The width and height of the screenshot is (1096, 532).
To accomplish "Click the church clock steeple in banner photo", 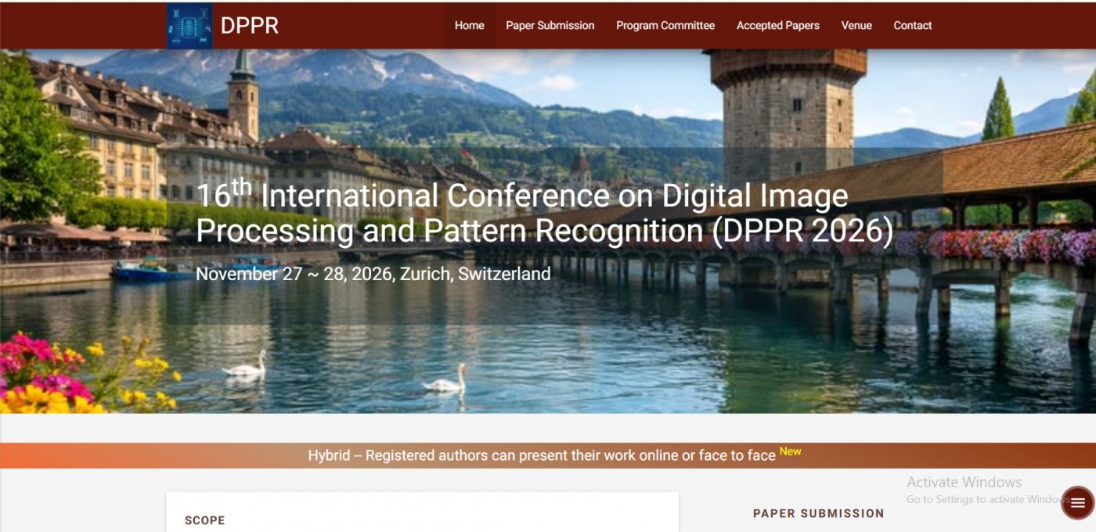I will (x=243, y=94).
